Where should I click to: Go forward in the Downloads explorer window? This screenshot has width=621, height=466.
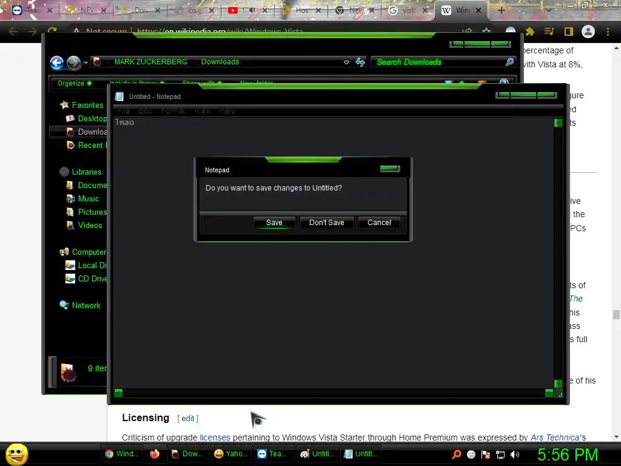(73, 62)
